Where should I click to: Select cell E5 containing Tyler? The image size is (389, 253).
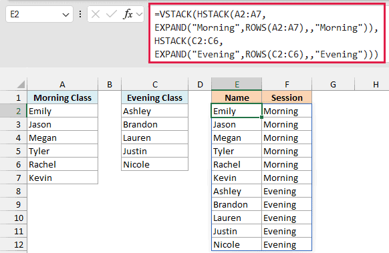coord(237,151)
